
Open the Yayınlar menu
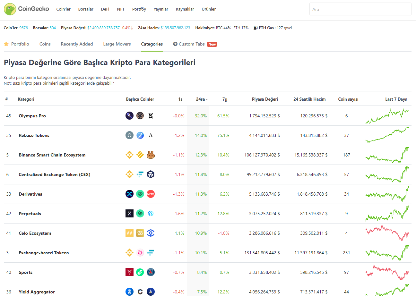[x=161, y=9]
